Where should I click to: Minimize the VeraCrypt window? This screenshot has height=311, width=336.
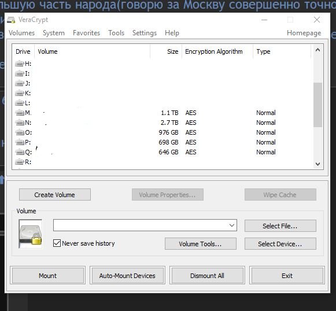pyautogui.click(x=264, y=20)
